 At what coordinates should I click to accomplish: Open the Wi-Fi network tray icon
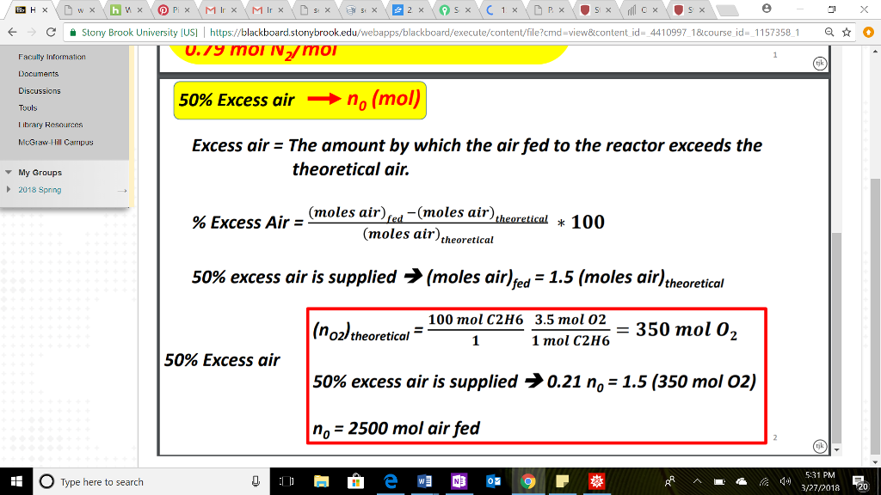click(x=764, y=481)
